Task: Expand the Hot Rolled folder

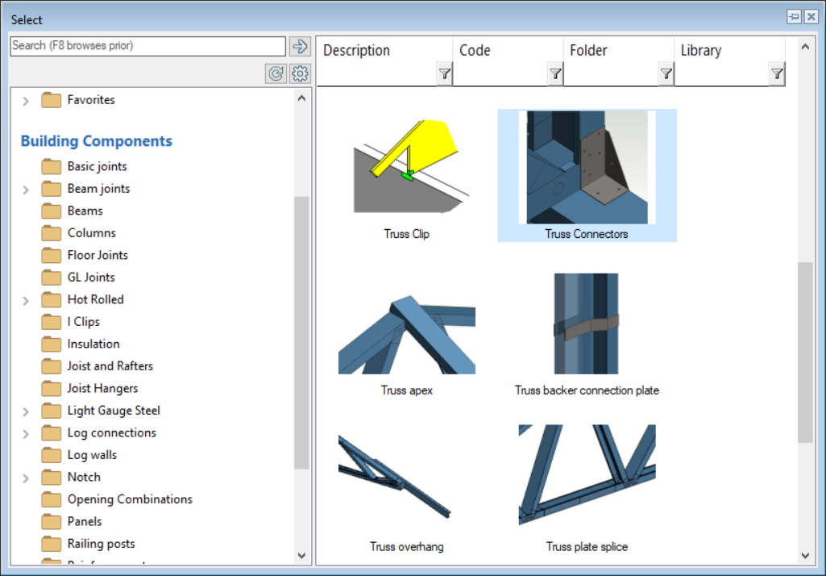Action: 26,300
